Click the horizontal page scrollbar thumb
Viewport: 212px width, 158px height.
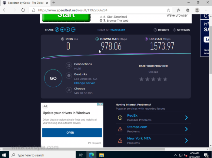[84, 149]
